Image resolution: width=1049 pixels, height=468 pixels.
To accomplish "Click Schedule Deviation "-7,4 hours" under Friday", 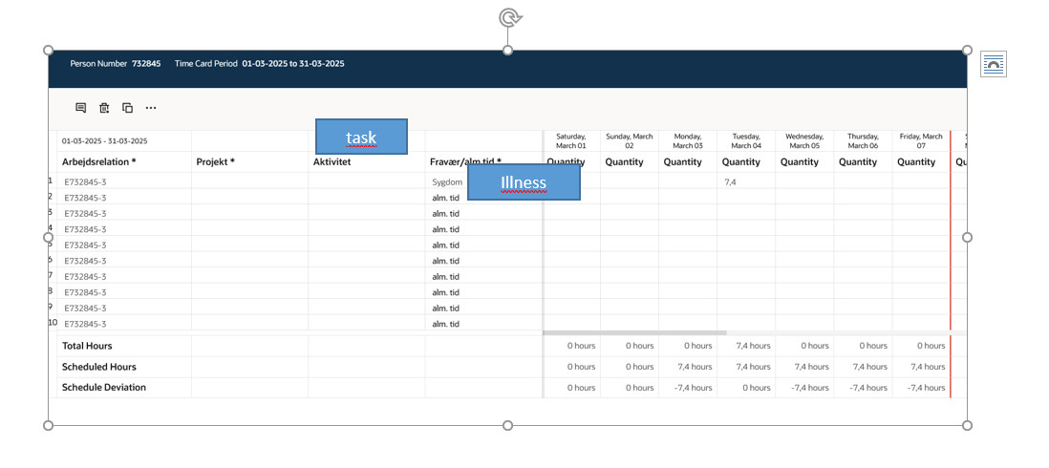I will [927, 388].
